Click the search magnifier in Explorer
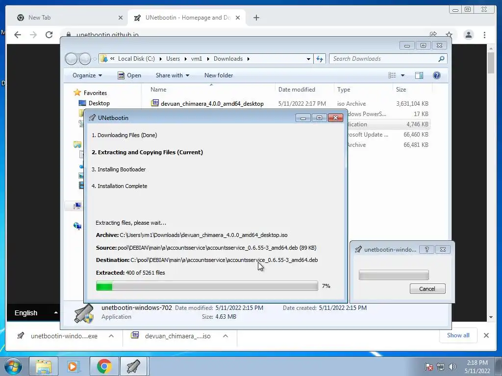The height and width of the screenshot is (376, 502). [441, 59]
